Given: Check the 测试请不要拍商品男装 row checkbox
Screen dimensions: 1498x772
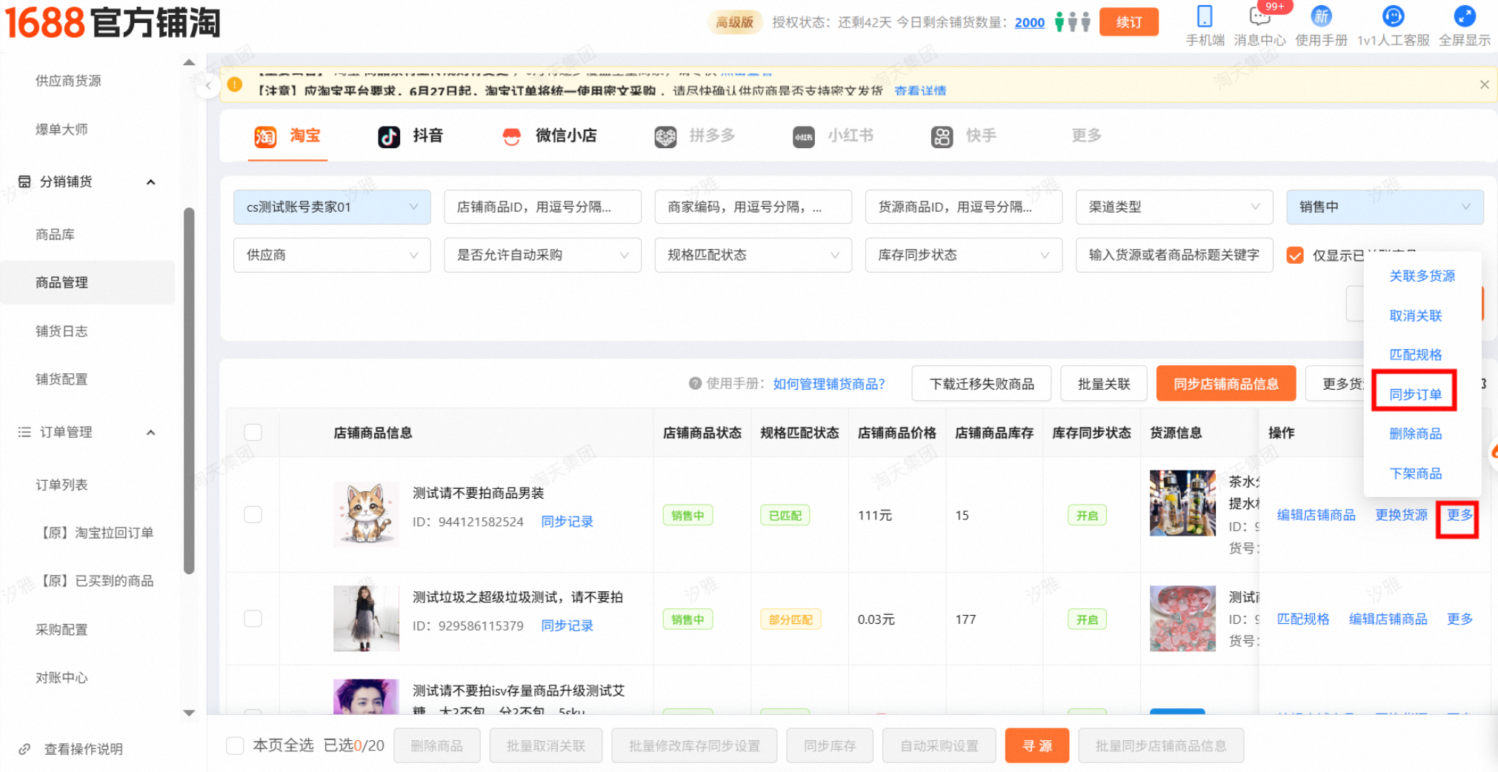Looking at the screenshot, I should pos(253,514).
